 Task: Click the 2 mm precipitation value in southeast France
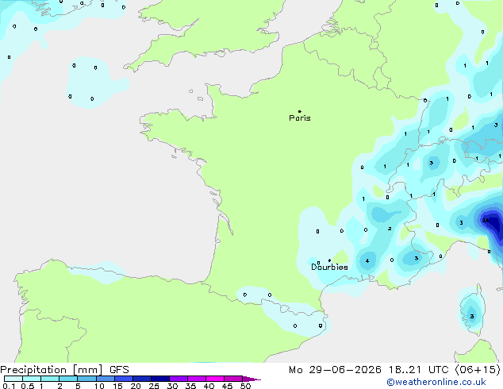point(390,229)
